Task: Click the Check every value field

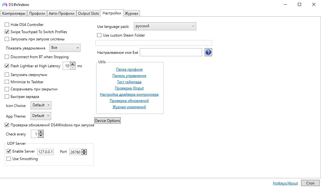Action: tap(35, 134)
